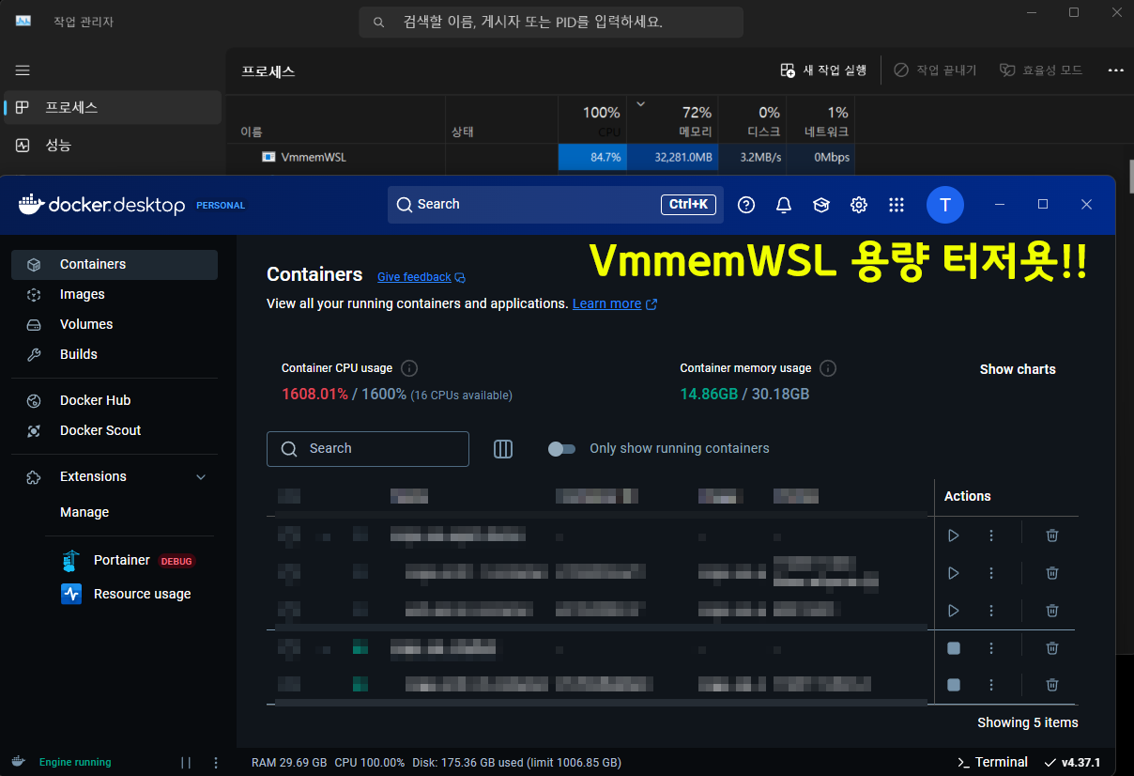Focus the containers Search field
The width and height of the screenshot is (1134, 776).
(368, 449)
